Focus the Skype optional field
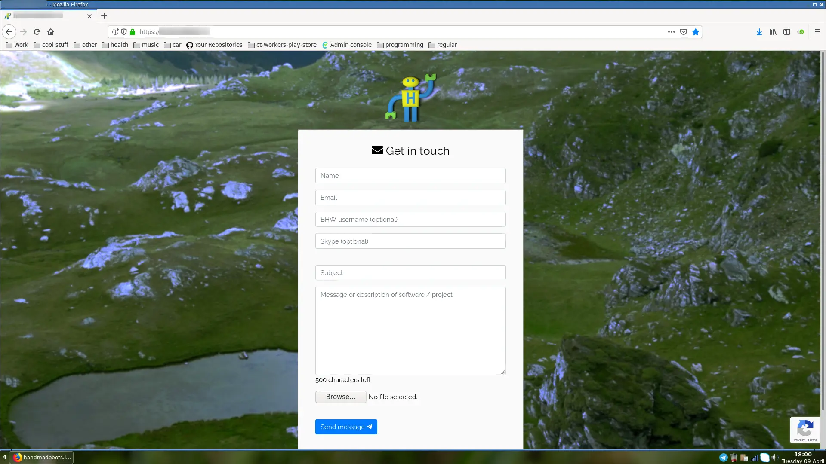Image resolution: width=826 pixels, height=464 pixels. click(x=410, y=241)
